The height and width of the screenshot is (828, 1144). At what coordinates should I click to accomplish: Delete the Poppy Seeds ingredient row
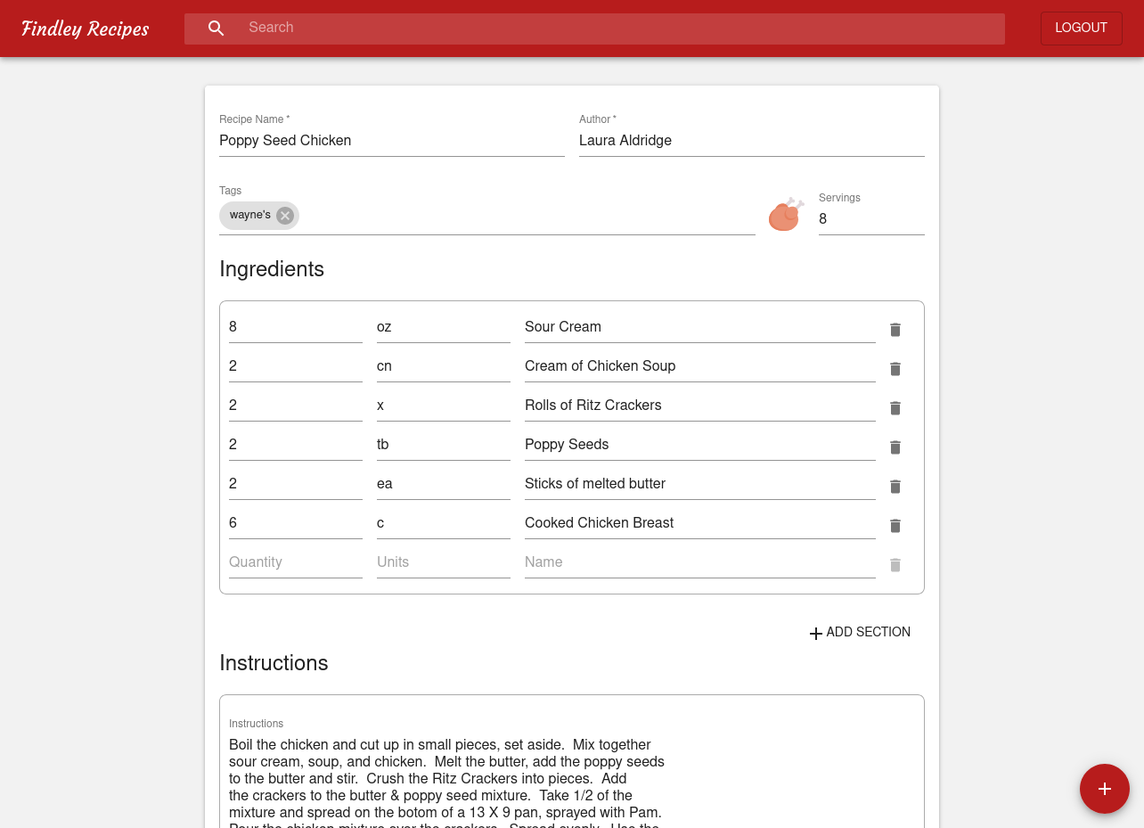[x=895, y=447]
